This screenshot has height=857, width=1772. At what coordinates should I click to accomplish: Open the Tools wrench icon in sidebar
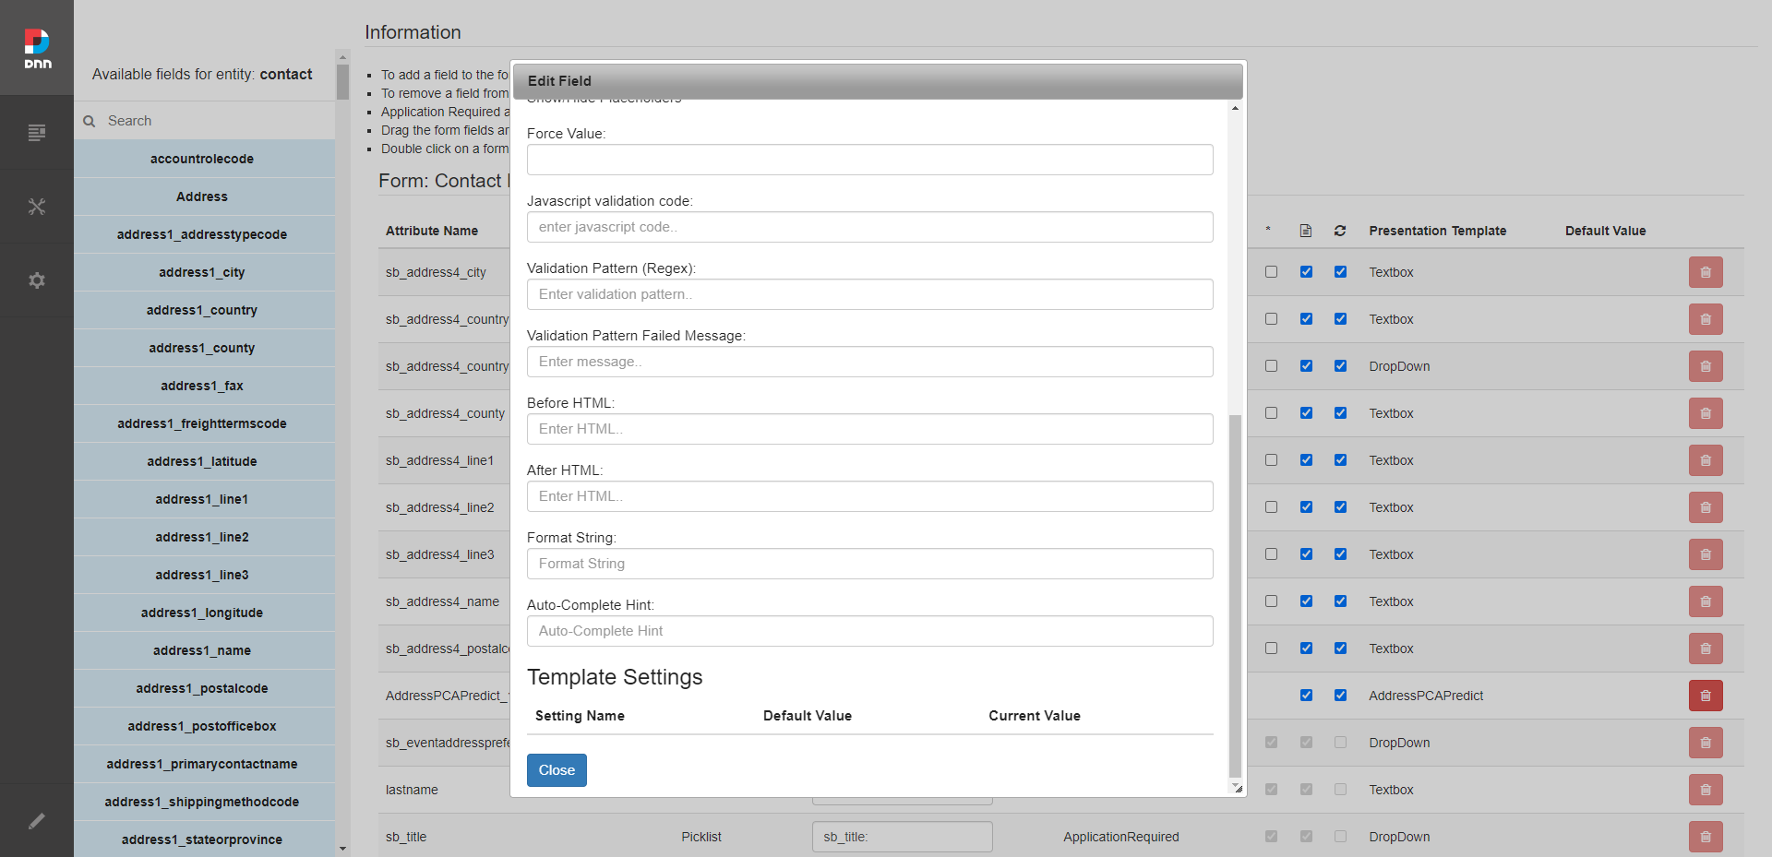point(37,207)
